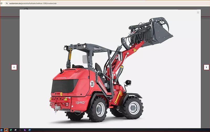Switch to Word in the taskbar
Image resolution: width=210 pixels, height=132 pixels.
click(x=29, y=130)
